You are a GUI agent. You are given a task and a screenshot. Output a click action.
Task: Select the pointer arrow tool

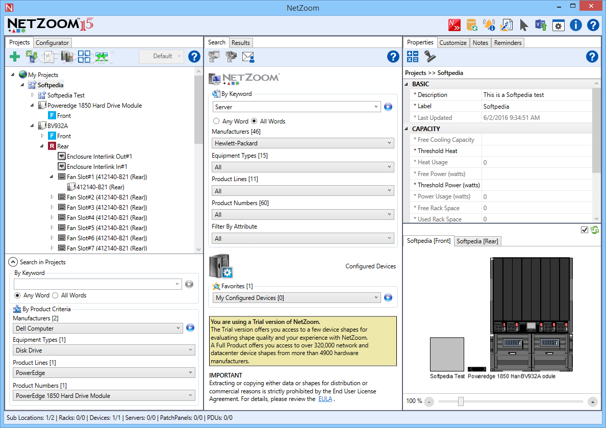pos(524,25)
